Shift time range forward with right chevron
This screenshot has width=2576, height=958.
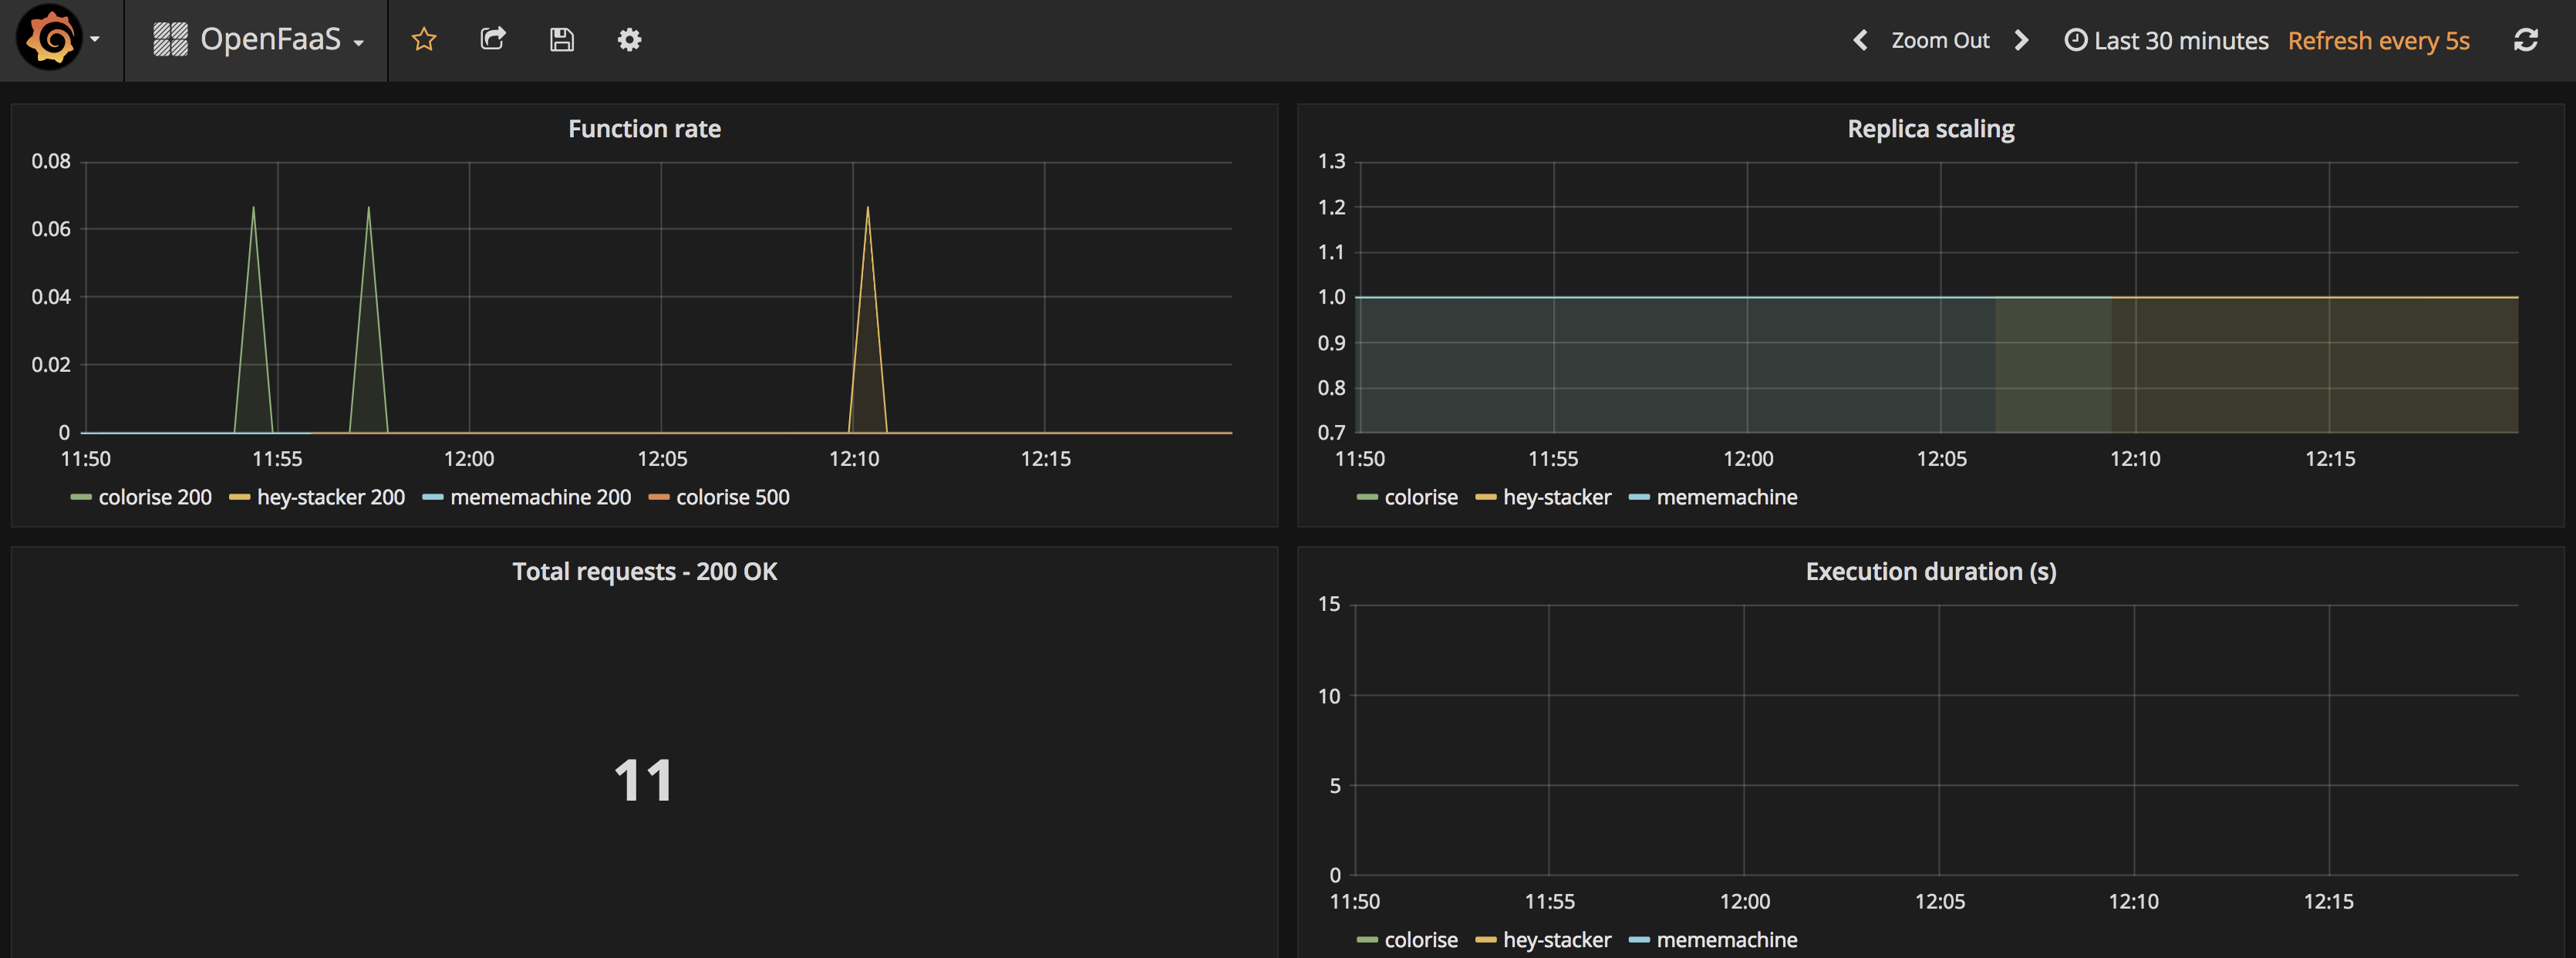[x=2021, y=40]
